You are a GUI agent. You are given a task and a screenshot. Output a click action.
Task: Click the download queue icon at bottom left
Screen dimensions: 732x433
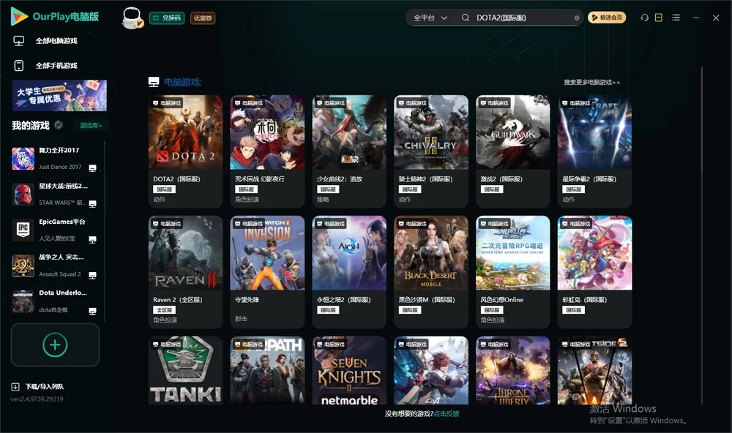click(x=15, y=387)
